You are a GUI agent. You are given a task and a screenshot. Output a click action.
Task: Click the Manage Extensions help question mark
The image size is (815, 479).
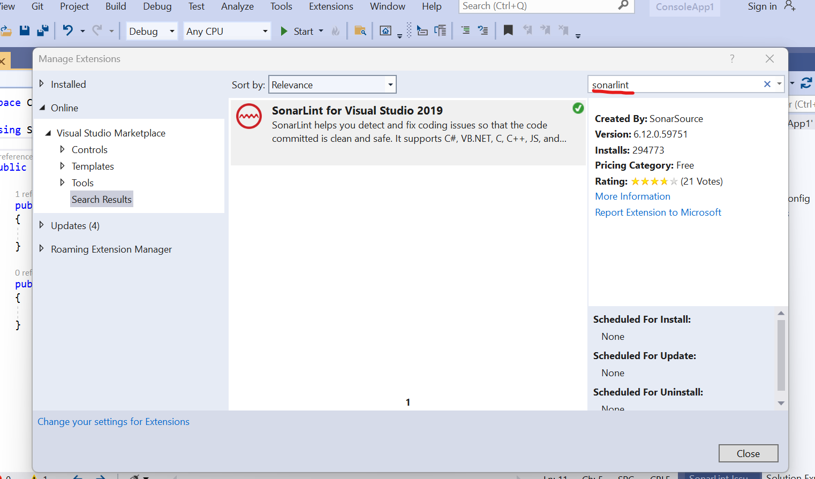732,59
